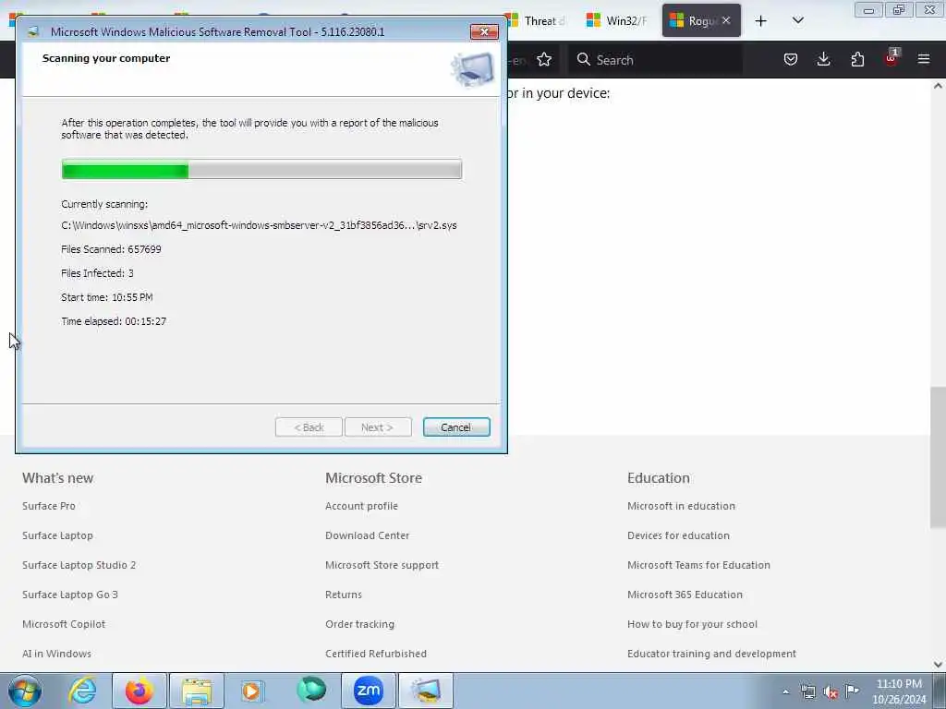Cancel the malicious software scan

pos(456,427)
